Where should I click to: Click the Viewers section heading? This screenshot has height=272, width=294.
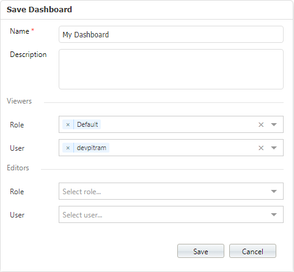coord(19,101)
